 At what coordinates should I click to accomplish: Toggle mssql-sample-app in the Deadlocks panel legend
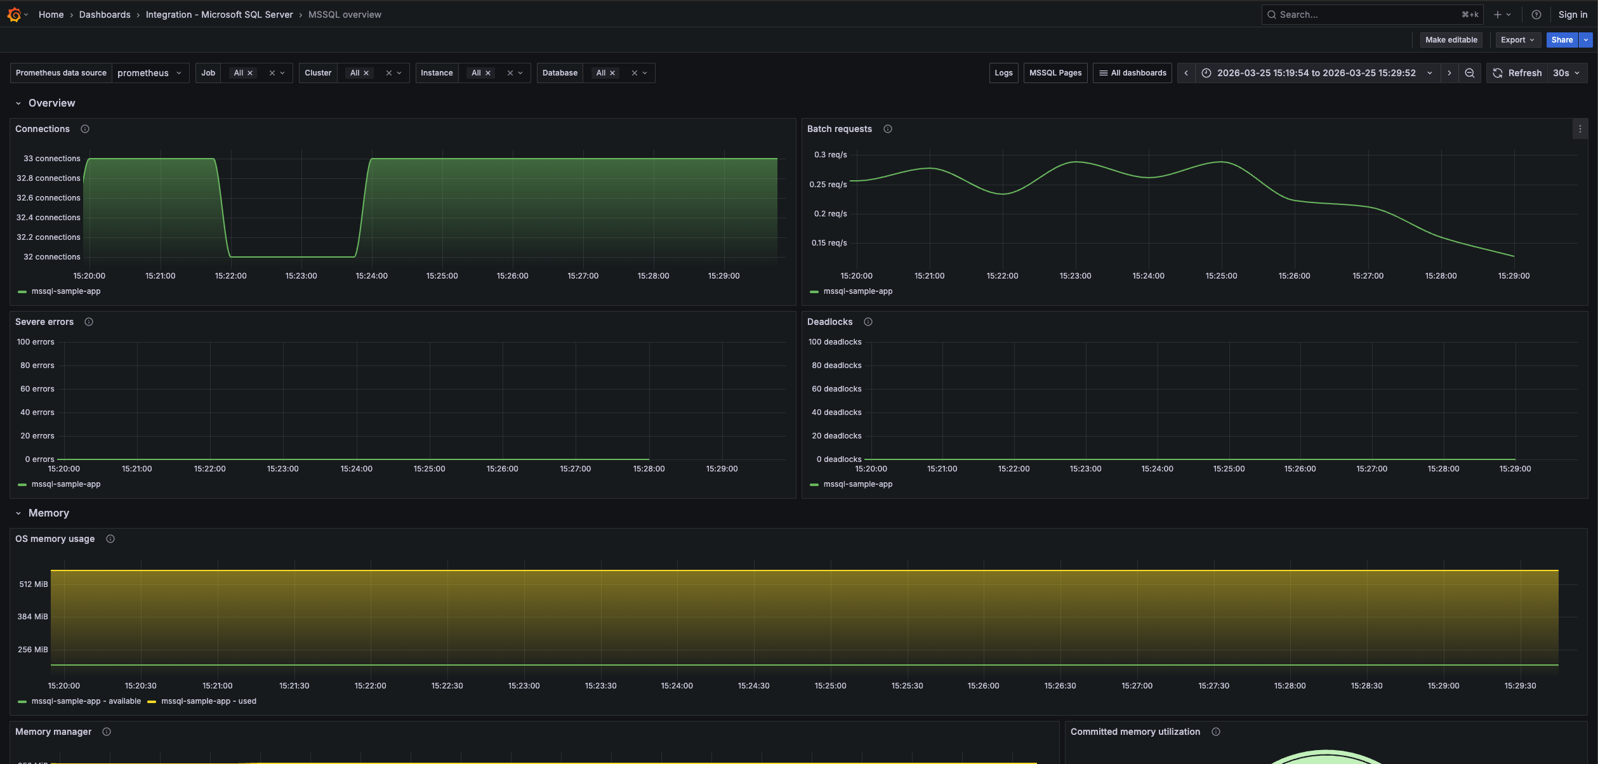click(858, 484)
